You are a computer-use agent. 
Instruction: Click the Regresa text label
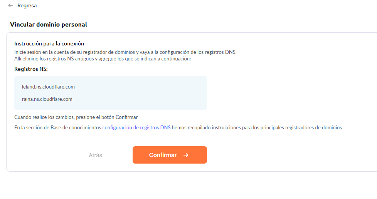point(27,5)
